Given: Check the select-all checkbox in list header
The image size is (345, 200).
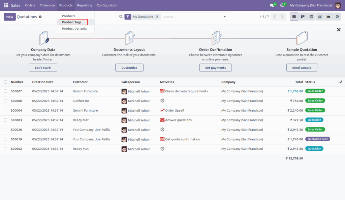Looking at the screenshot, I should coord(5,82).
